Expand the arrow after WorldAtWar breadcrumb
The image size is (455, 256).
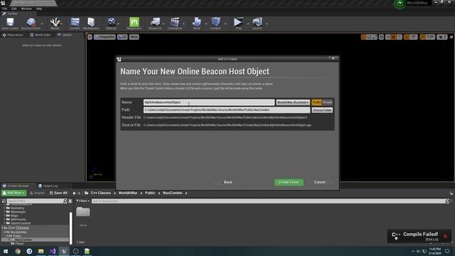click(x=141, y=193)
